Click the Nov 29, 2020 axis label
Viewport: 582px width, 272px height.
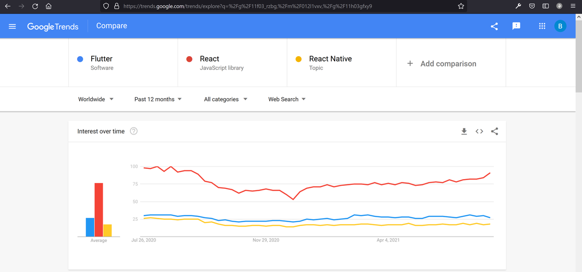(267, 240)
